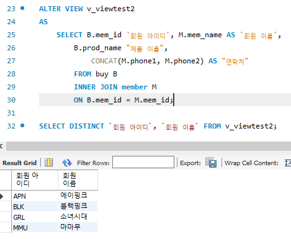Sort by 회원 아이디 column header
The height and width of the screenshot is (239, 291).
click(35, 180)
